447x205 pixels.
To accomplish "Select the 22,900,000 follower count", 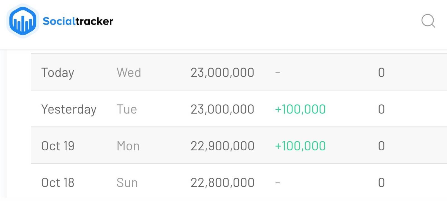I will click(x=222, y=146).
